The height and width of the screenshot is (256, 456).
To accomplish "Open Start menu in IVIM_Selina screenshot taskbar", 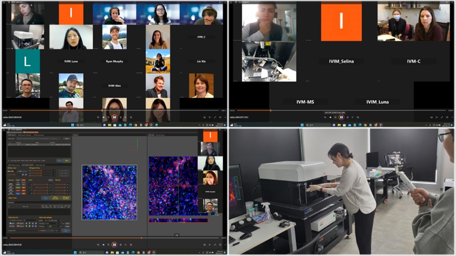I will (x=302, y=125).
